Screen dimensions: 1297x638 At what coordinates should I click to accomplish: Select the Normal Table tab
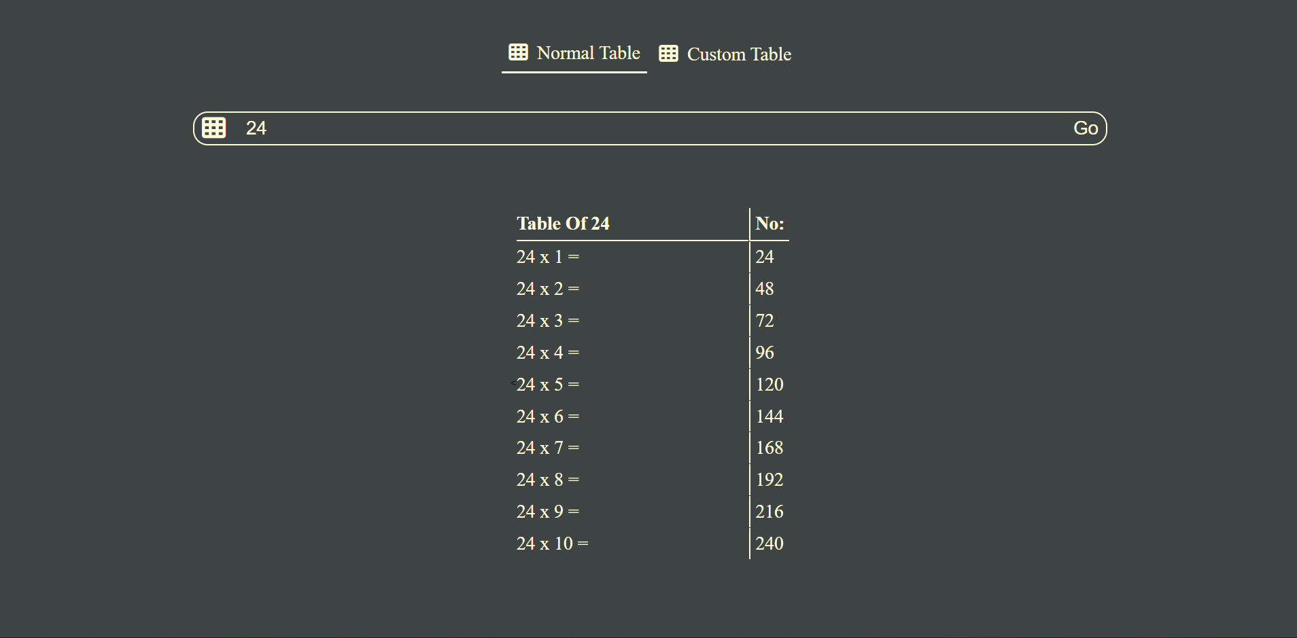[x=574, y=53]
